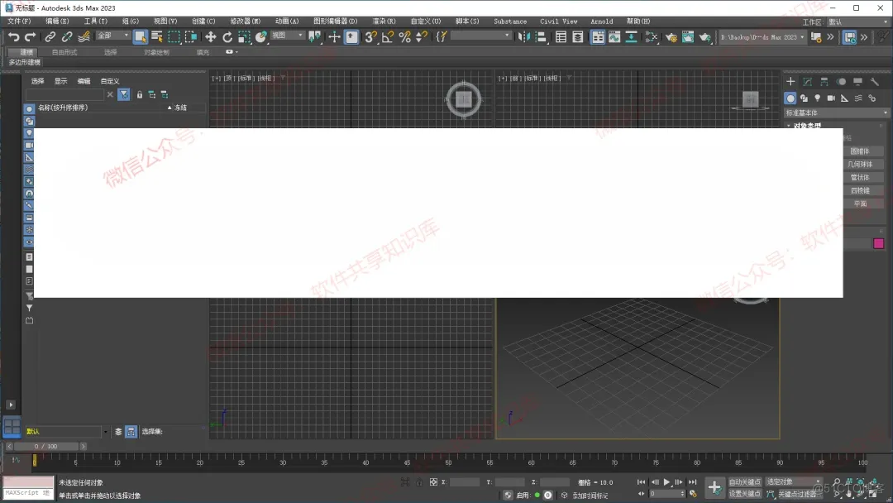Activate the Select Object tool

[140, 37]
